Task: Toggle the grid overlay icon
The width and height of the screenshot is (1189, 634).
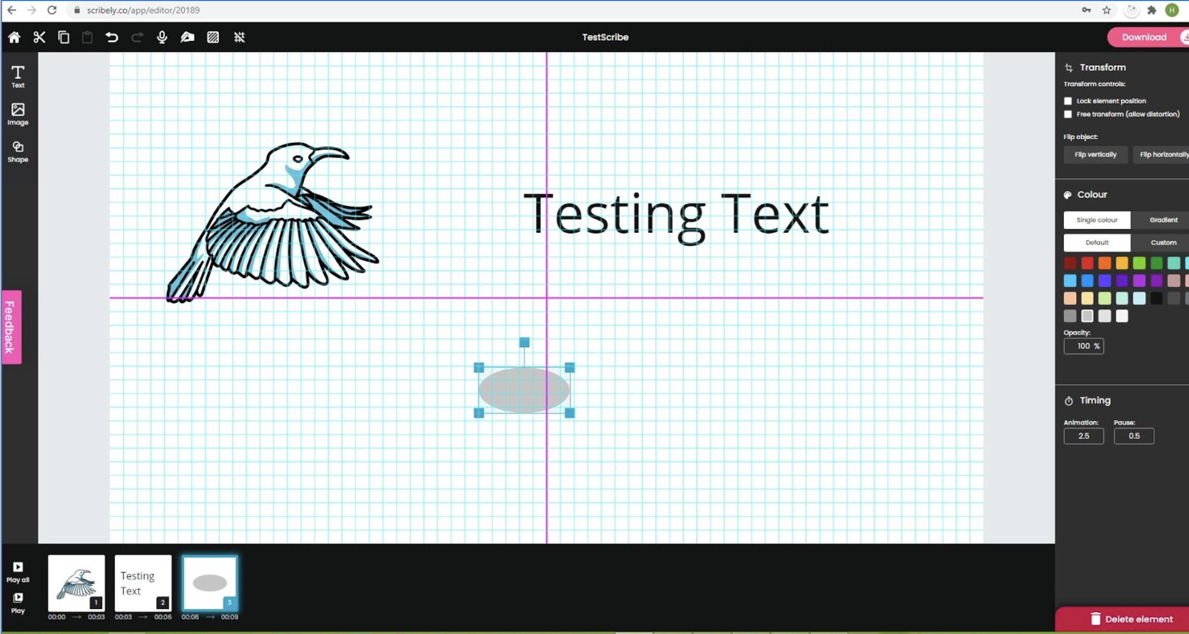Action: pos(239,37)
